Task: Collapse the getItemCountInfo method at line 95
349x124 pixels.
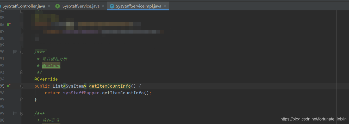Action: point(22,86)
